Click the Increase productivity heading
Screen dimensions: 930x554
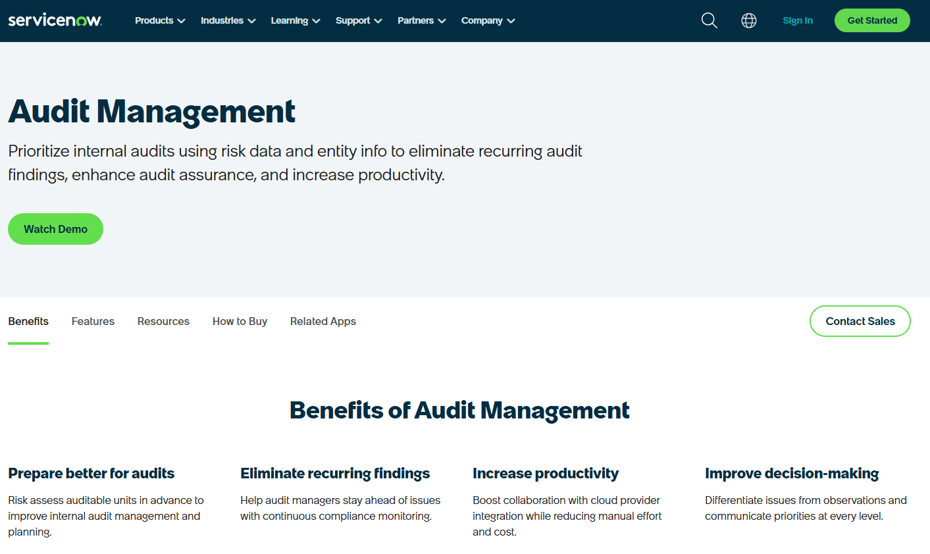546,474
